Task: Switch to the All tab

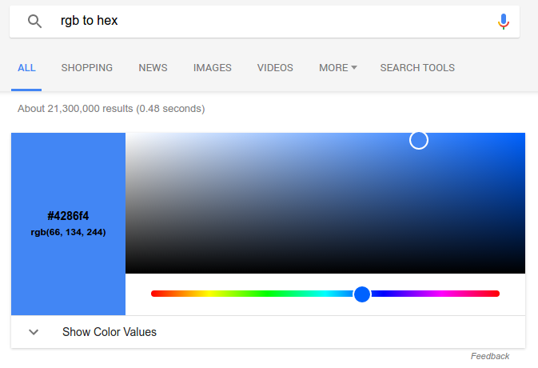Action: click(x=26, y=68)
